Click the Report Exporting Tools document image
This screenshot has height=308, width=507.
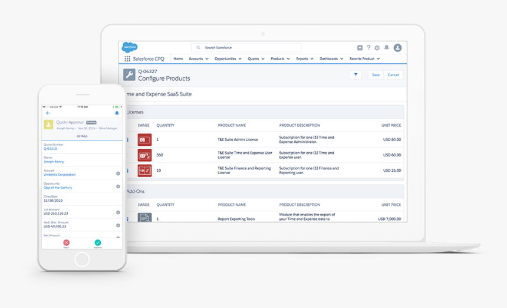pyautogui.click(x=144, y=217)
